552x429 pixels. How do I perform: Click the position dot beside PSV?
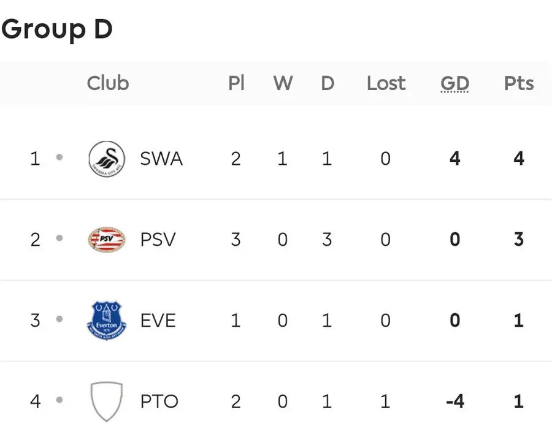59,238
